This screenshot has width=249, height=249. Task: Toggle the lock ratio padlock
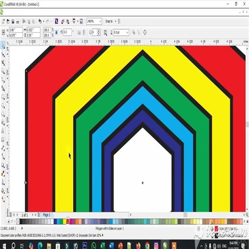[x=57, y=33]
